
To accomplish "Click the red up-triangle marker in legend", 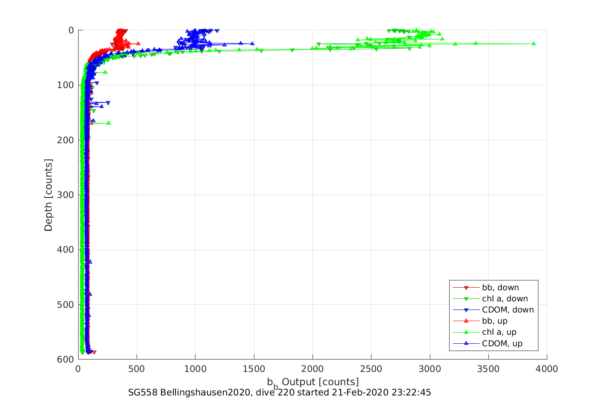I will pos(466,321).
